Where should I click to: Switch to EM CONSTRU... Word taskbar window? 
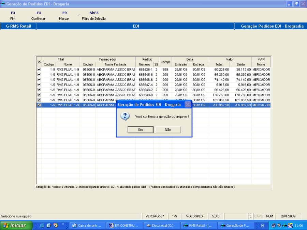125,226
